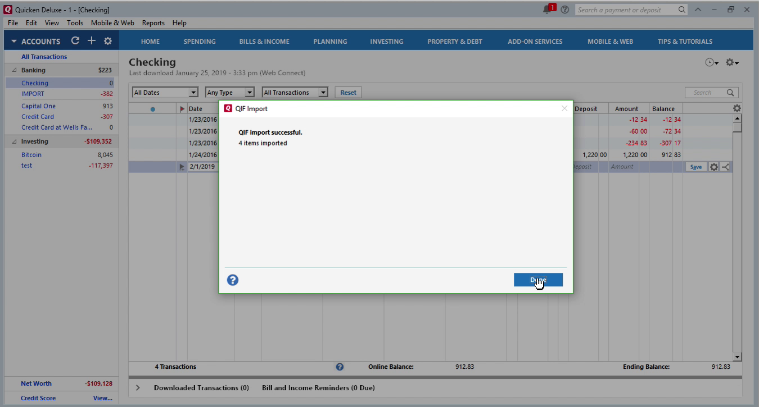The height and width of the screenshot is (407, 759).
Task: Open Bill and Income Reminders (0 Due) tab
Action: [x=318, y=387]
